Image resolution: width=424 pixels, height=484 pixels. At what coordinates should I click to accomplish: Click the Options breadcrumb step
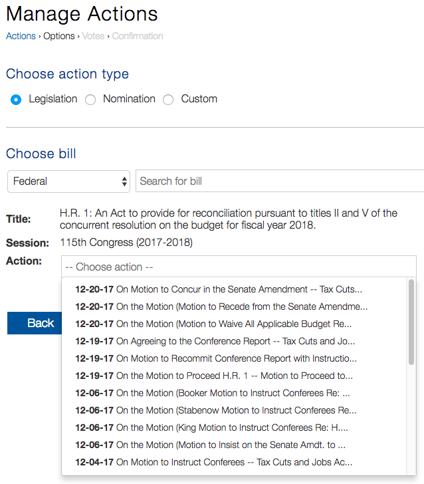(x=59, y=36)
